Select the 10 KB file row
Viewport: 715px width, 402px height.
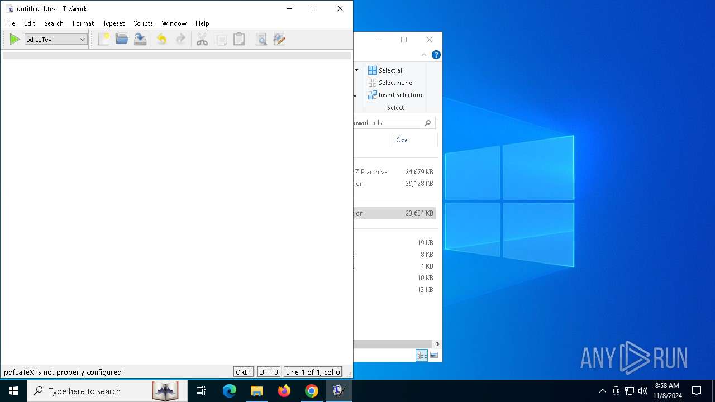coord(394,278)
